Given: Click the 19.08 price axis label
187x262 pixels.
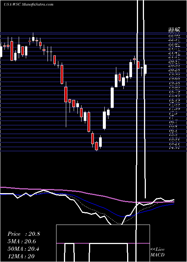Looking at the screenshot, I should pos(174,87).
